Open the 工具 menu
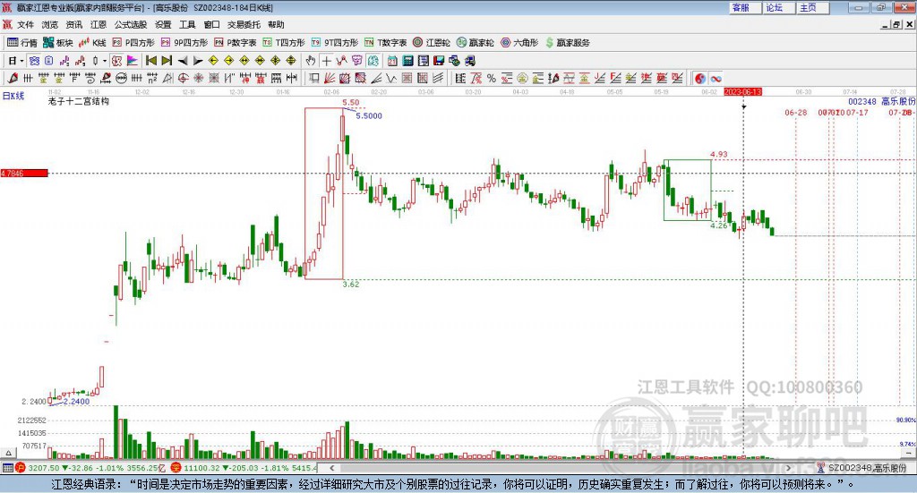 click(187, 24)
